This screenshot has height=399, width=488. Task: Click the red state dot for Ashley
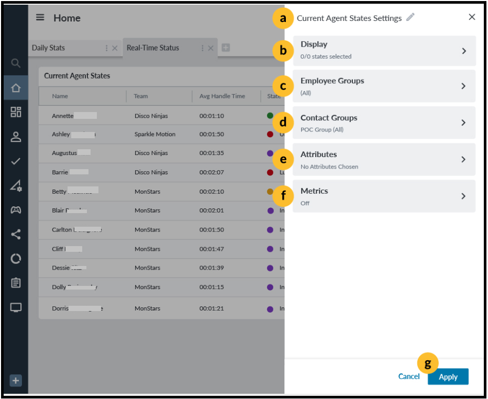[x=270, y=134]
